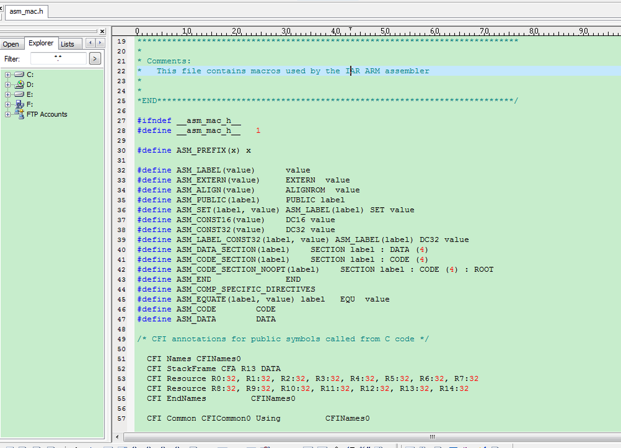Click 'ASM_LABEL(value)' on line 32
The image size is (621, 448).
coord(216,170)
